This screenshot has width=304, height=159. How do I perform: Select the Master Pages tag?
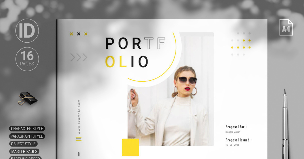pyautogui.click(x=24, y=151)
